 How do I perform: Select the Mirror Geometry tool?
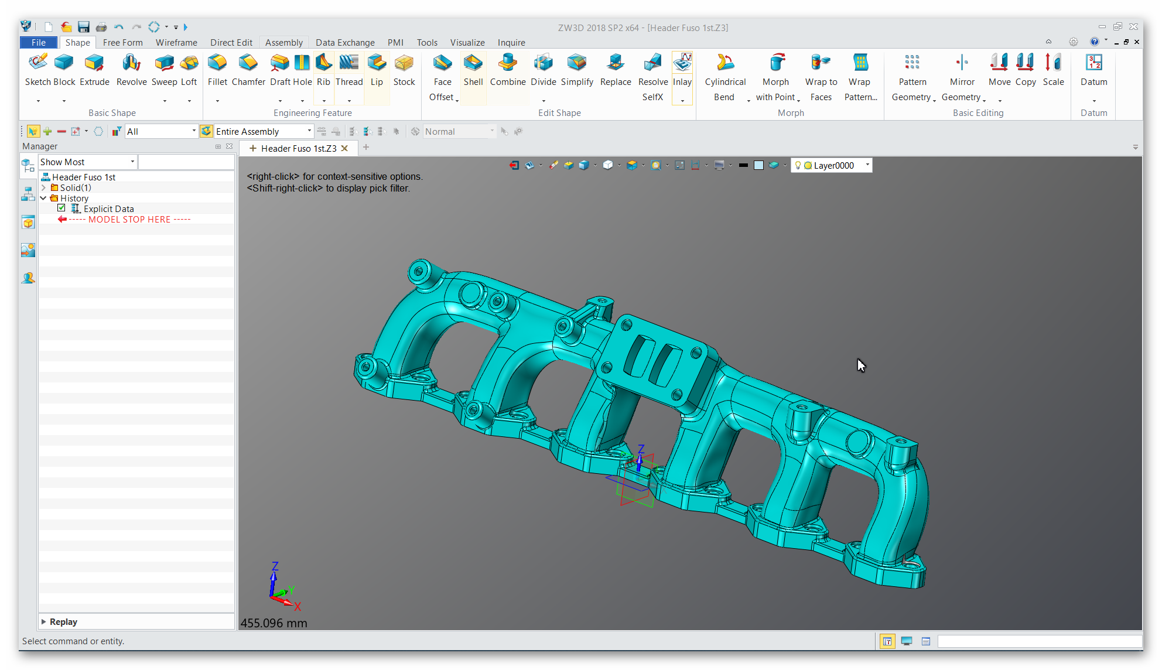pos(962,70)
